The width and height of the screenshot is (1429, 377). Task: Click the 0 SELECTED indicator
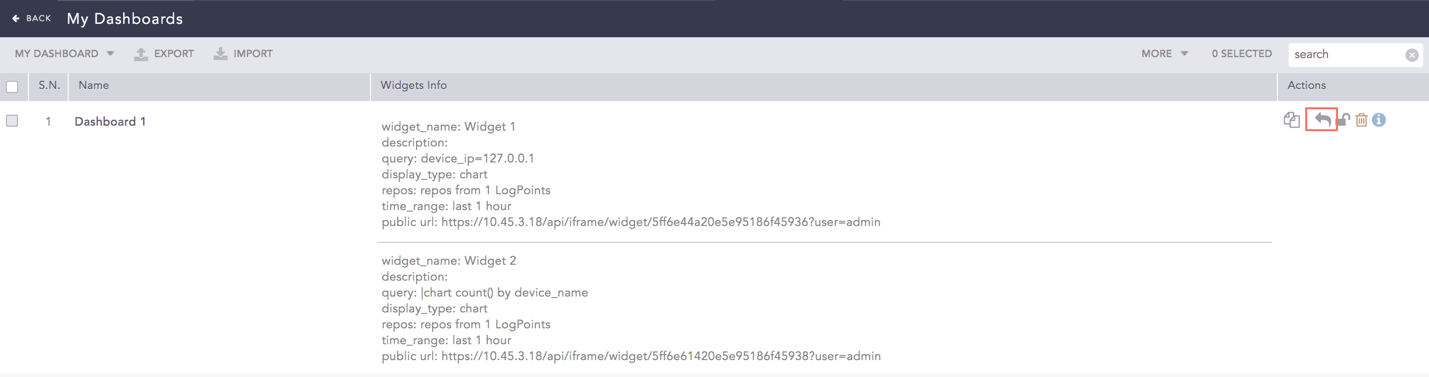click(x=1242, y=54)
